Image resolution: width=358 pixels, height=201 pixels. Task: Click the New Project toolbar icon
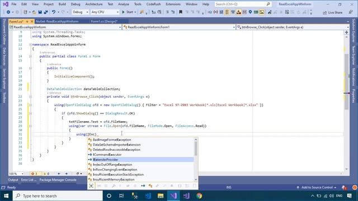point(25,12)
